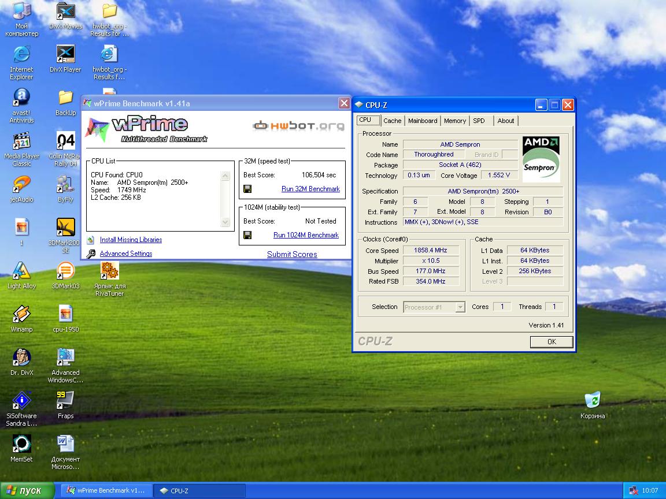Switch to CPU tab in CPU-Z

point(368,120)
